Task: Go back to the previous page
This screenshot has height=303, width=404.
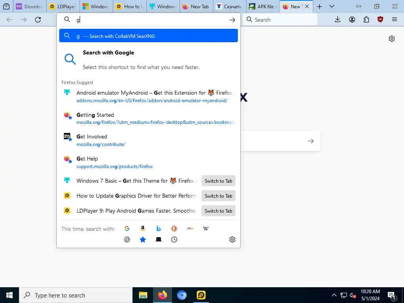Action: [x=9, y=20]
